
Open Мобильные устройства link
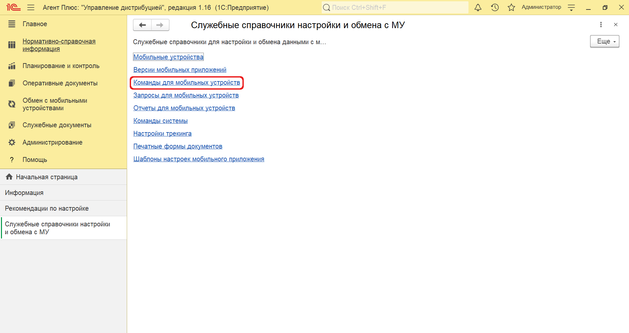tap(168, 57)
